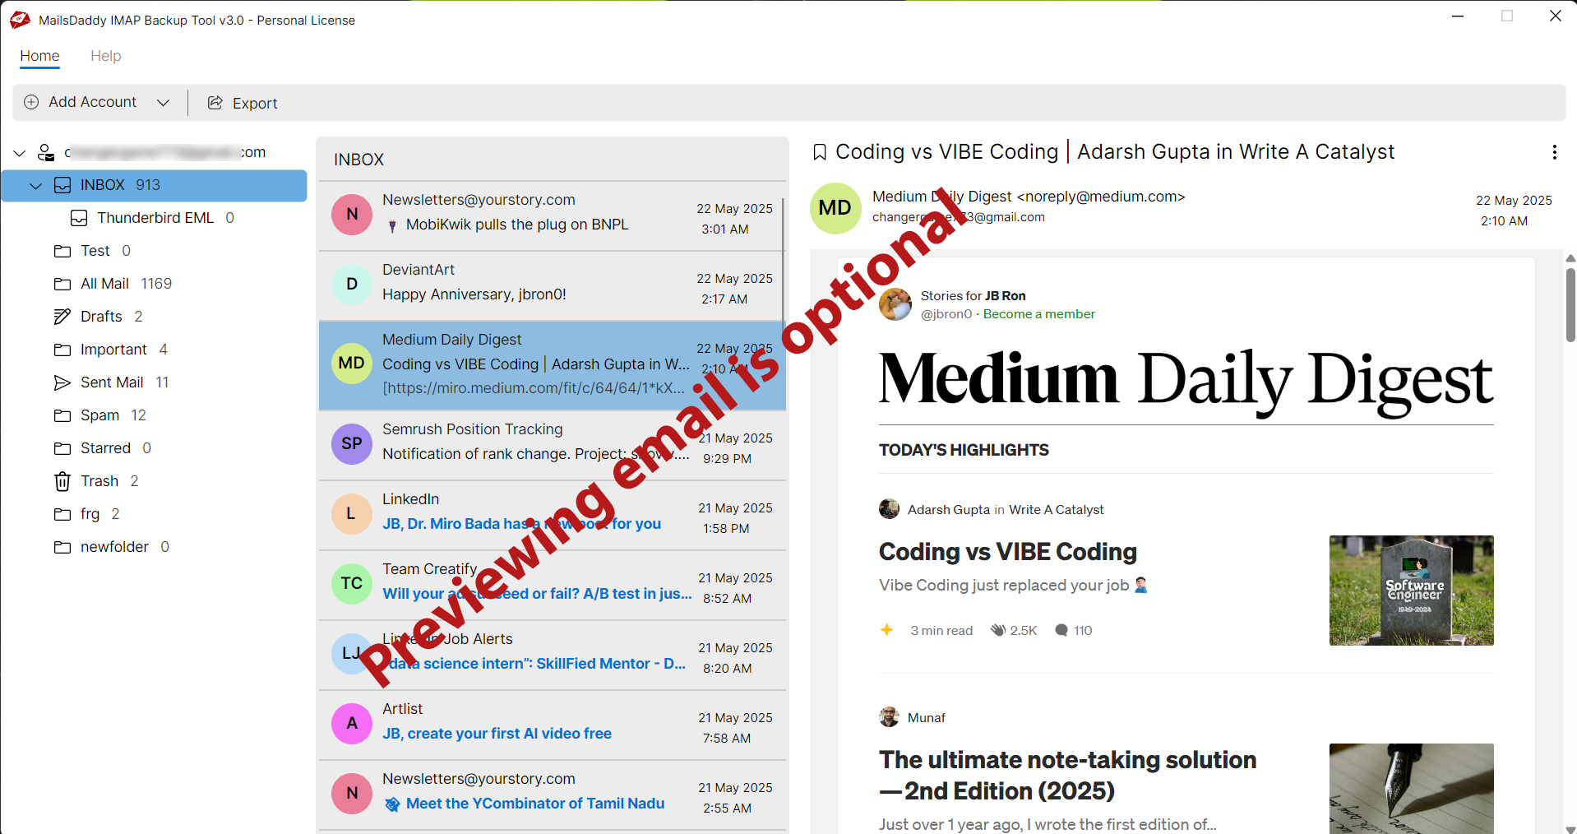Select the Export share icon
This screenshot has height=834, width=1577.
[x=215, y=102]
